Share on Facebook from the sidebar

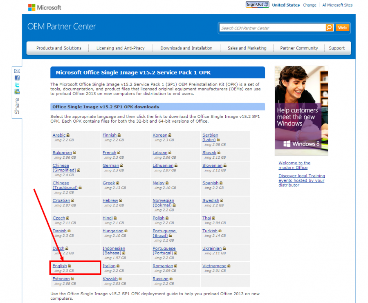tap(17, 78)
